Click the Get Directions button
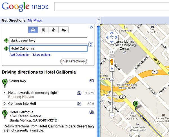This screenshot has width=169, height=137. (74, 61)
